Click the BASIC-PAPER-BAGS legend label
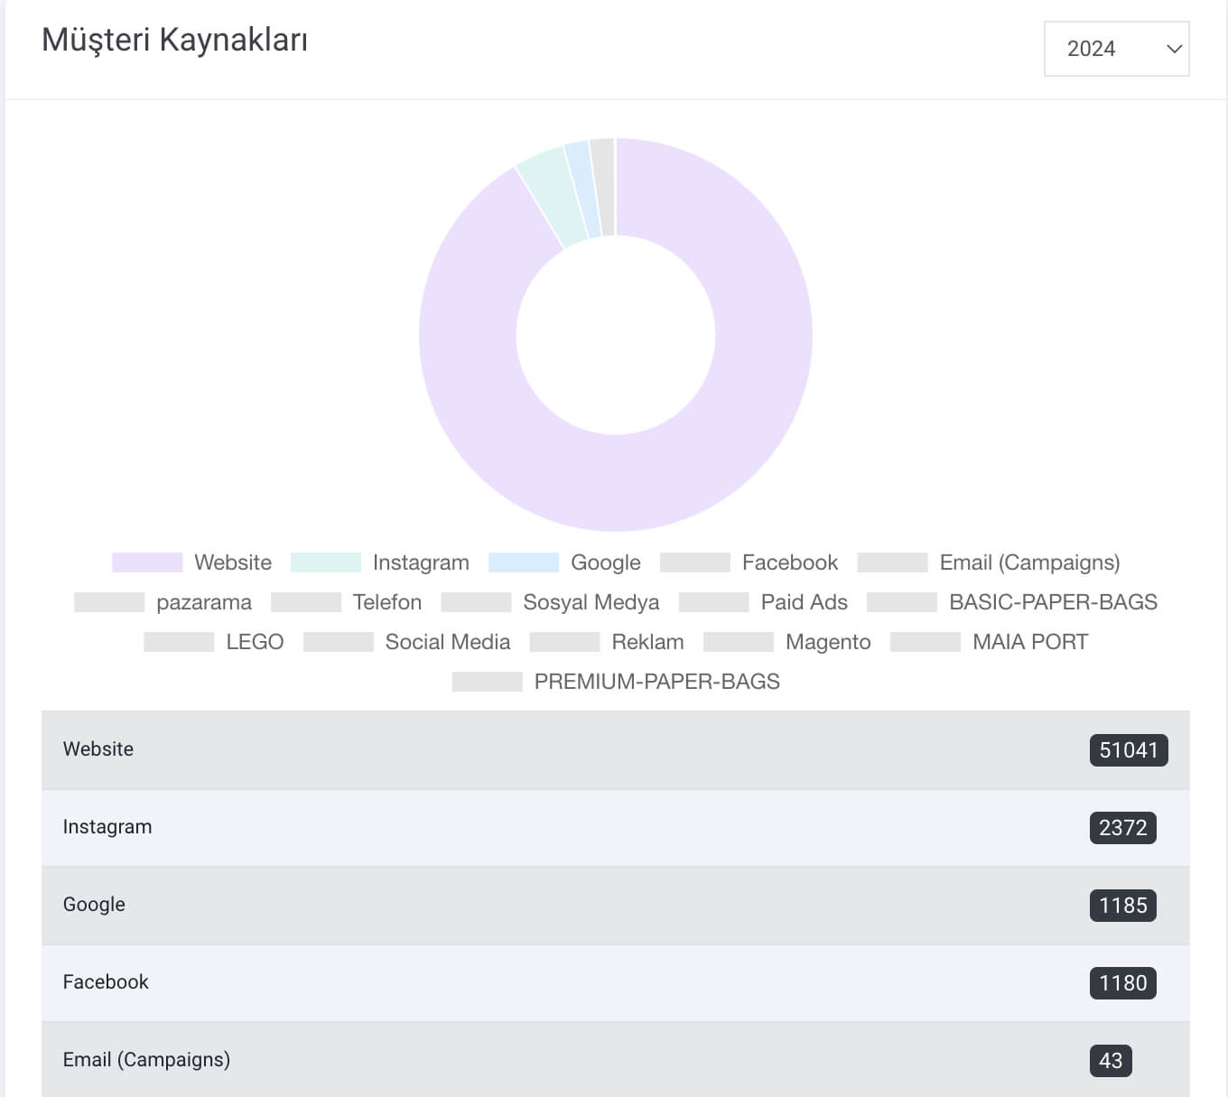Image resolution: width=1228 pixels, height=1097 pixels. (x=1054, y=602)
